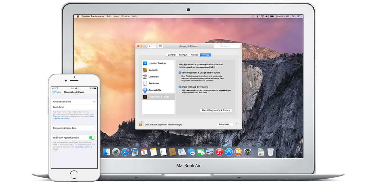
Task: Toggle Share With App Developers switch on iPhone
Action: tap(92, 138)
